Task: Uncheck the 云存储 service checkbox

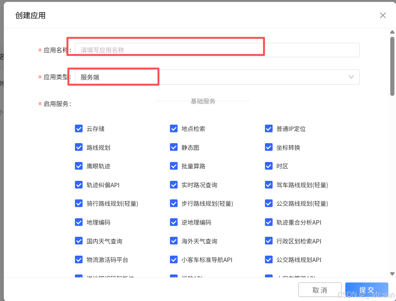Action: click(79, 128)
